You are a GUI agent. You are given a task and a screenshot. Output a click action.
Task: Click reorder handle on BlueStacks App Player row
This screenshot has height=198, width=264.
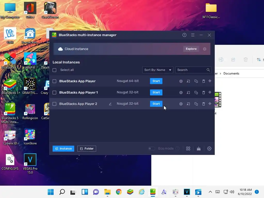[210, 81]
